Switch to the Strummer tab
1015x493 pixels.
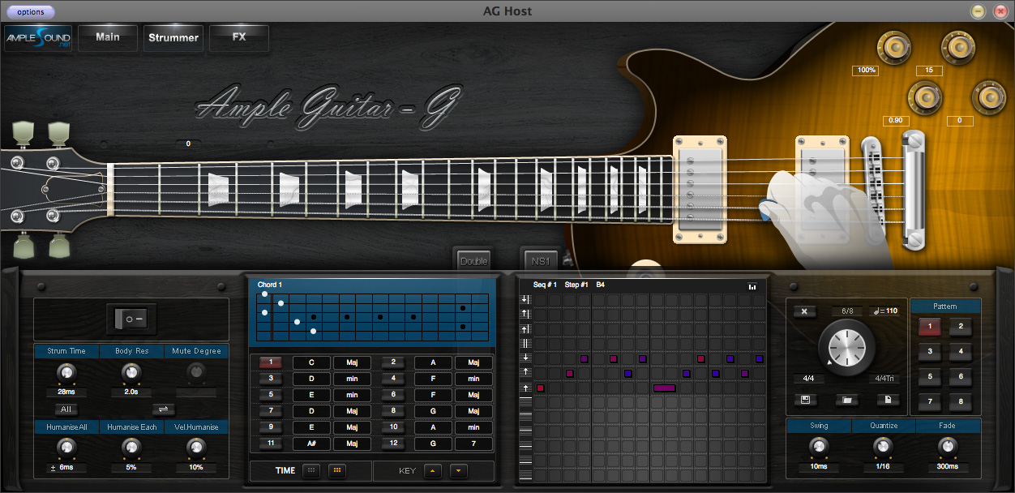173,37
